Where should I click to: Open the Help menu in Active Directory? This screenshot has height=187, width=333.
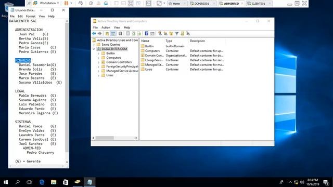127,28
